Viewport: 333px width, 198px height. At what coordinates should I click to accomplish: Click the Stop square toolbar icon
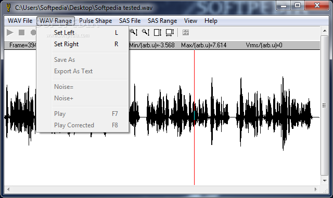pyautogui.click(x=21, y=32)
